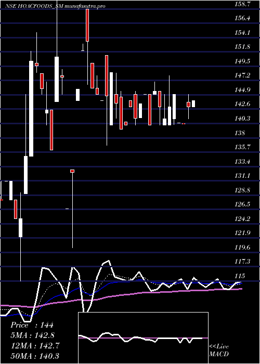Click the 140.3 price axis label
Viewport: 260px width, 364px height.
point(242,119)
